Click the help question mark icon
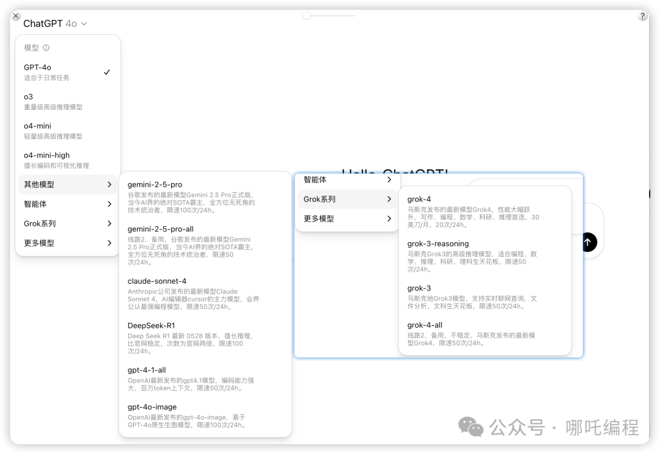Image resolution: width=660 pixels, height=454 pixels. [642, 16]
